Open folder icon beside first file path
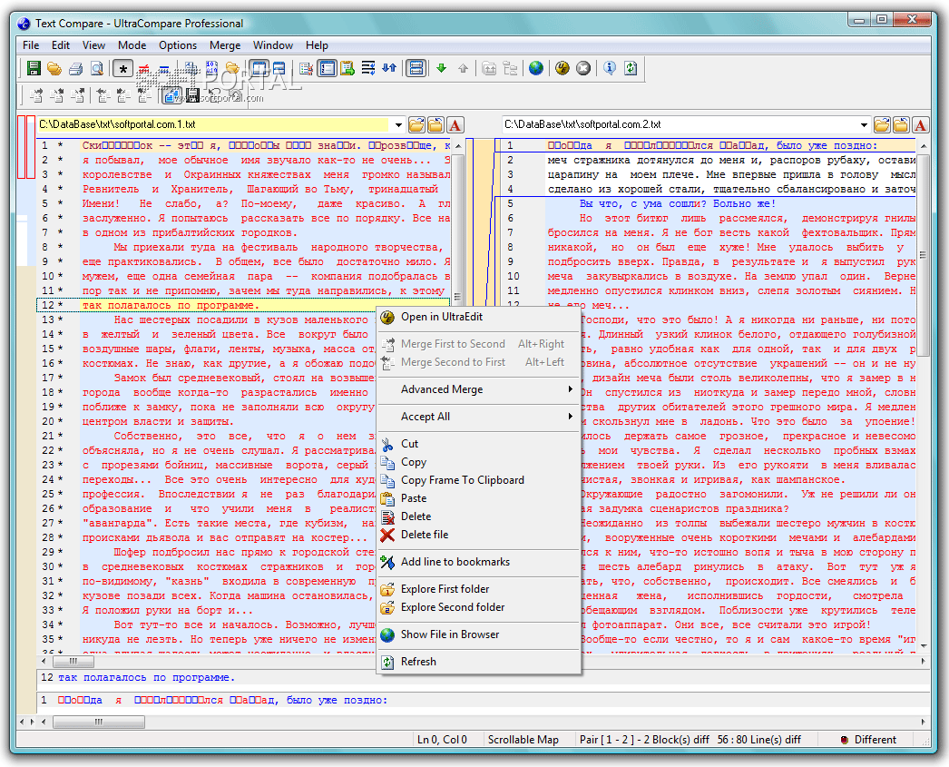 click(416, 125)
